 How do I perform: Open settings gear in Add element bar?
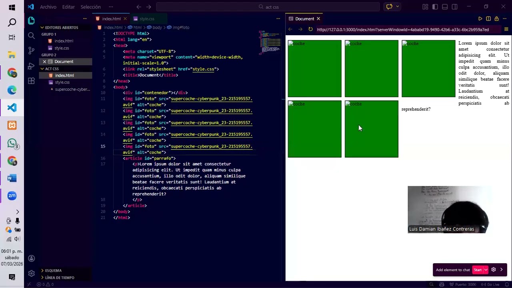[x=494, y=270]
